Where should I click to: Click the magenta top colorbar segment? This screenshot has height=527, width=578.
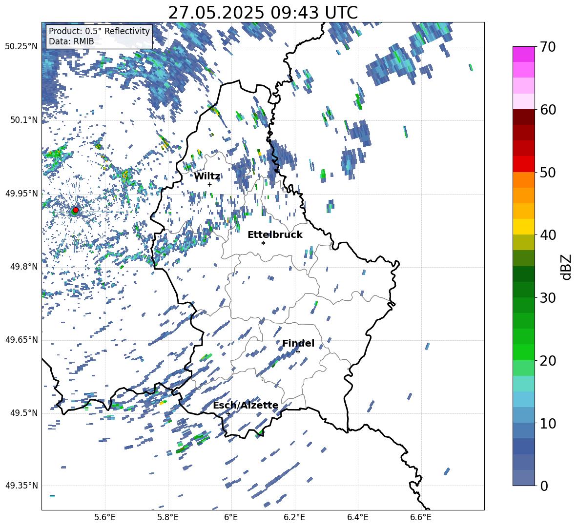[523, 54]
